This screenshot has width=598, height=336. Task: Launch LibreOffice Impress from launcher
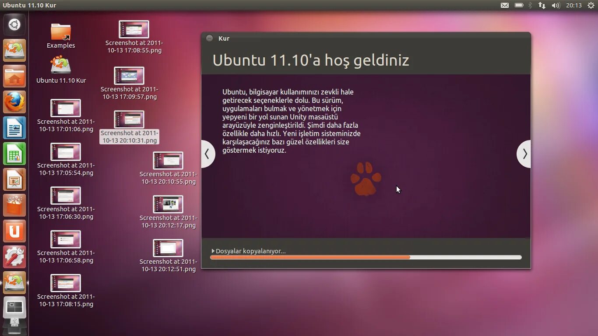coord(14,179)
